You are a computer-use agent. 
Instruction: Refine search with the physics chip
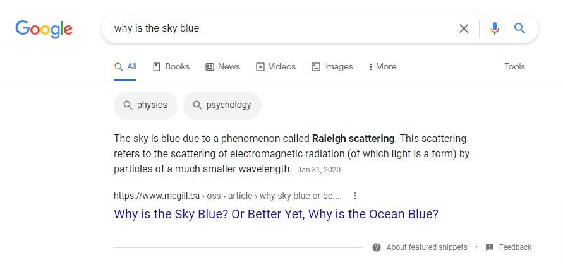click(146, 105)
